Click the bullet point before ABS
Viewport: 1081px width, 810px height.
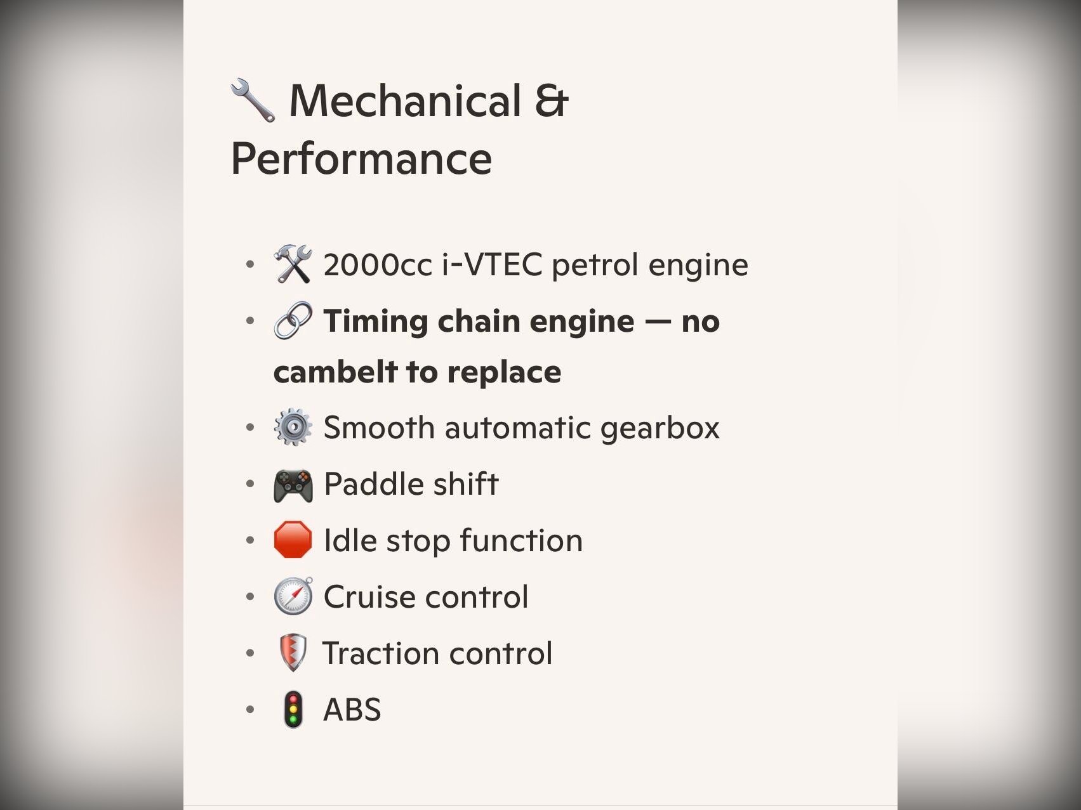pyautogui.click(x=250, y=709)
